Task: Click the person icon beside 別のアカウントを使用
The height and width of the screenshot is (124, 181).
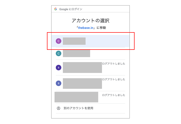Action: coord(59,108)
